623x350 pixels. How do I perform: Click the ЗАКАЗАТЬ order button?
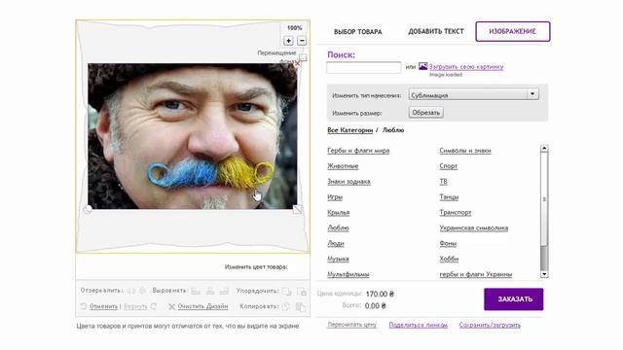(514, 299)
